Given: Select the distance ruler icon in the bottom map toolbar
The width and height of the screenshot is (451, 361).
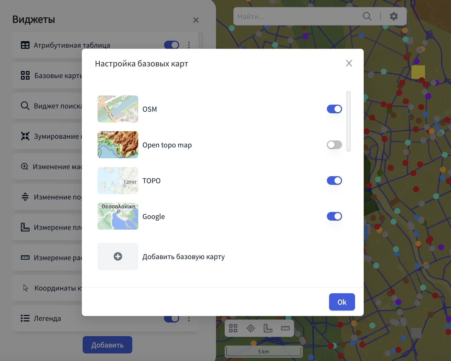Looking at the screenshot, I should (285, 328).
